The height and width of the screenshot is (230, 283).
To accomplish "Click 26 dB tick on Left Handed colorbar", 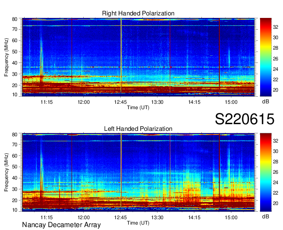I will [276, 172].
